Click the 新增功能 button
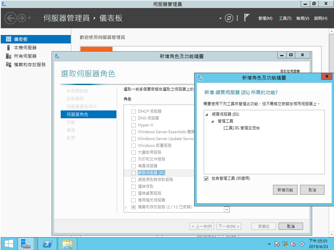Image resolution: width=334 pixels, height=250 pixels. (285, 190)
